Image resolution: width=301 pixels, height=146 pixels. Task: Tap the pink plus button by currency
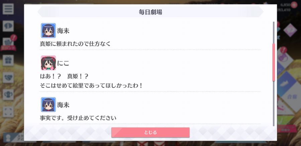click(x=294, y=5)
